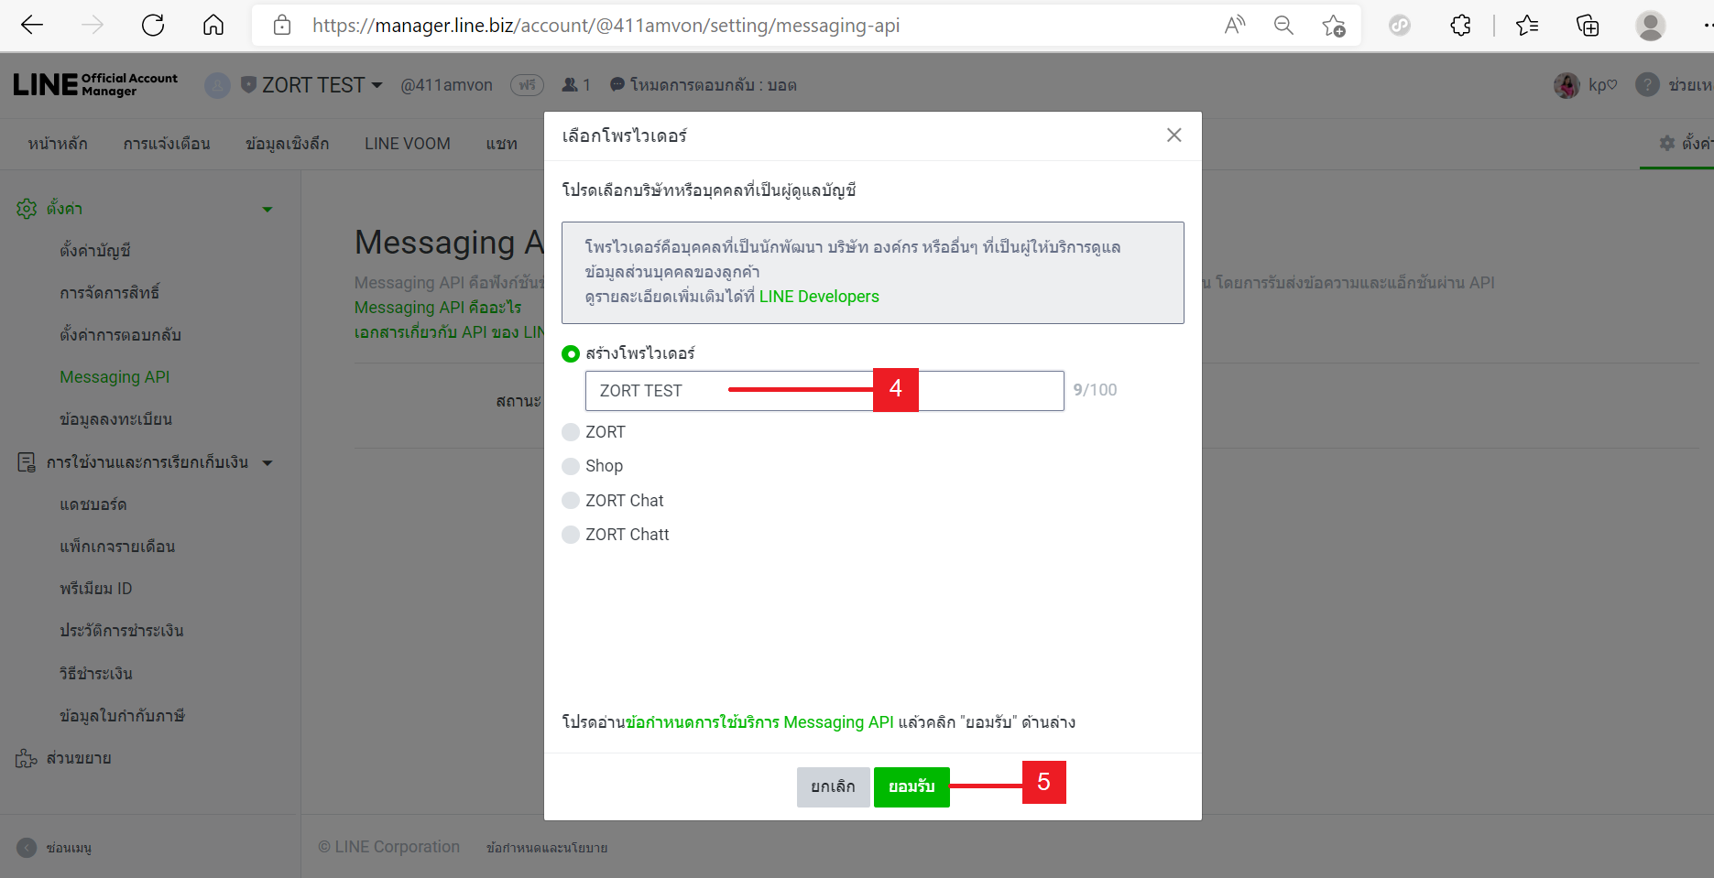Viewport: 1714px width, 878px height.
Task: Click the hide menu arrow icon
Action: click(x=27, y=848)
